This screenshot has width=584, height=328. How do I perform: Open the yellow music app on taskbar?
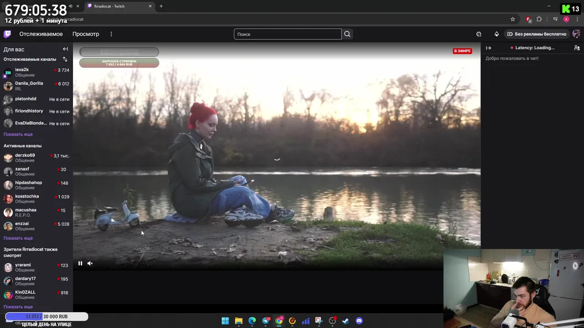(292, 321)
